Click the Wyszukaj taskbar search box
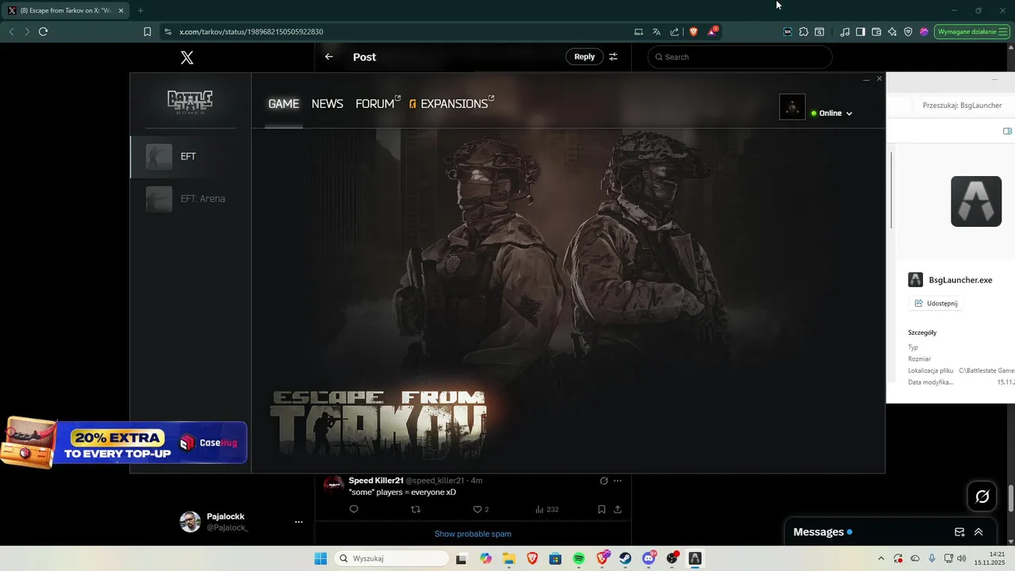 pos(391,558)
